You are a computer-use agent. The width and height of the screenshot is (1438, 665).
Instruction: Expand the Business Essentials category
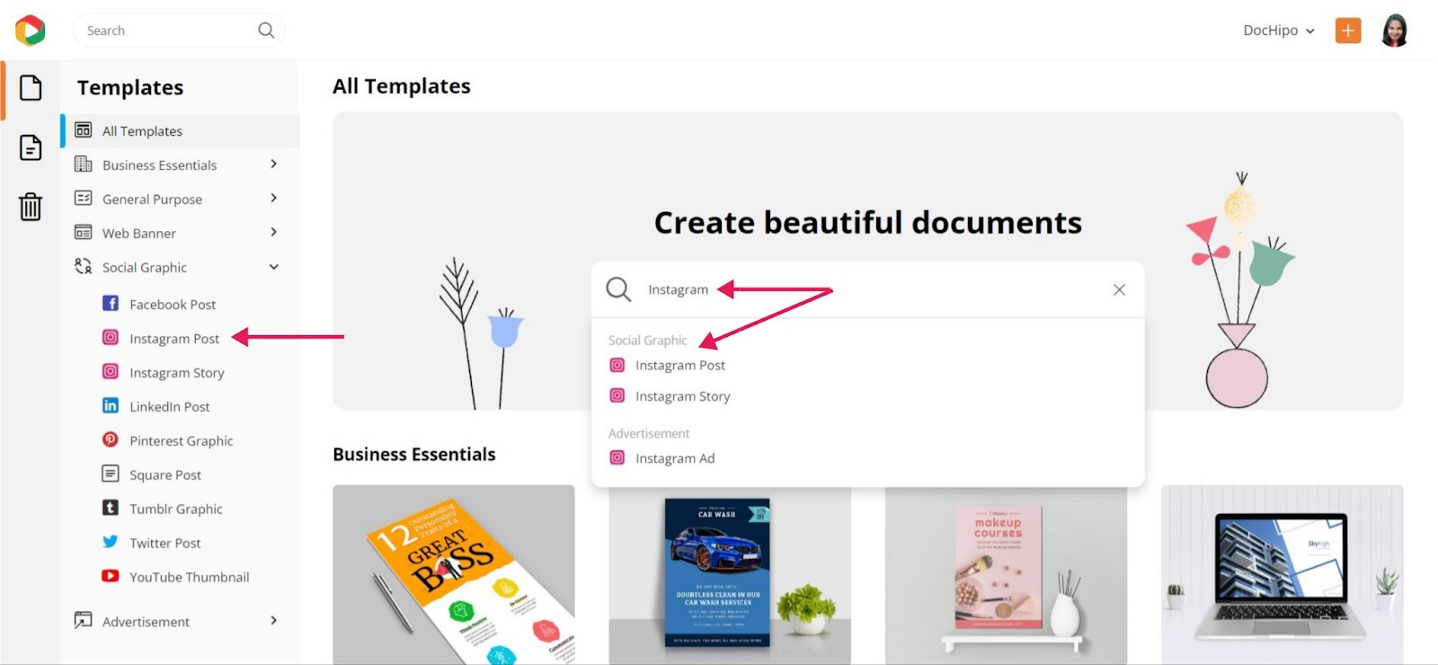pyautogui.click(x=274, y=164)
